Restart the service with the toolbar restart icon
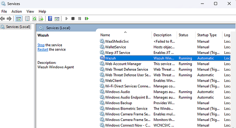 (x=87, y=18)
